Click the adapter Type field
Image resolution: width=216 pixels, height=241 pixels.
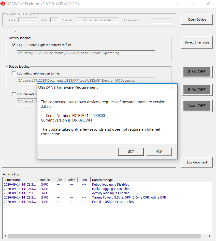click(x=28, y=20)
